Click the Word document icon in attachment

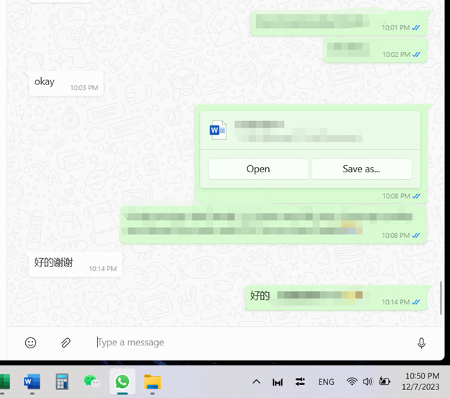pyautogui.click(x=217, y=130)
